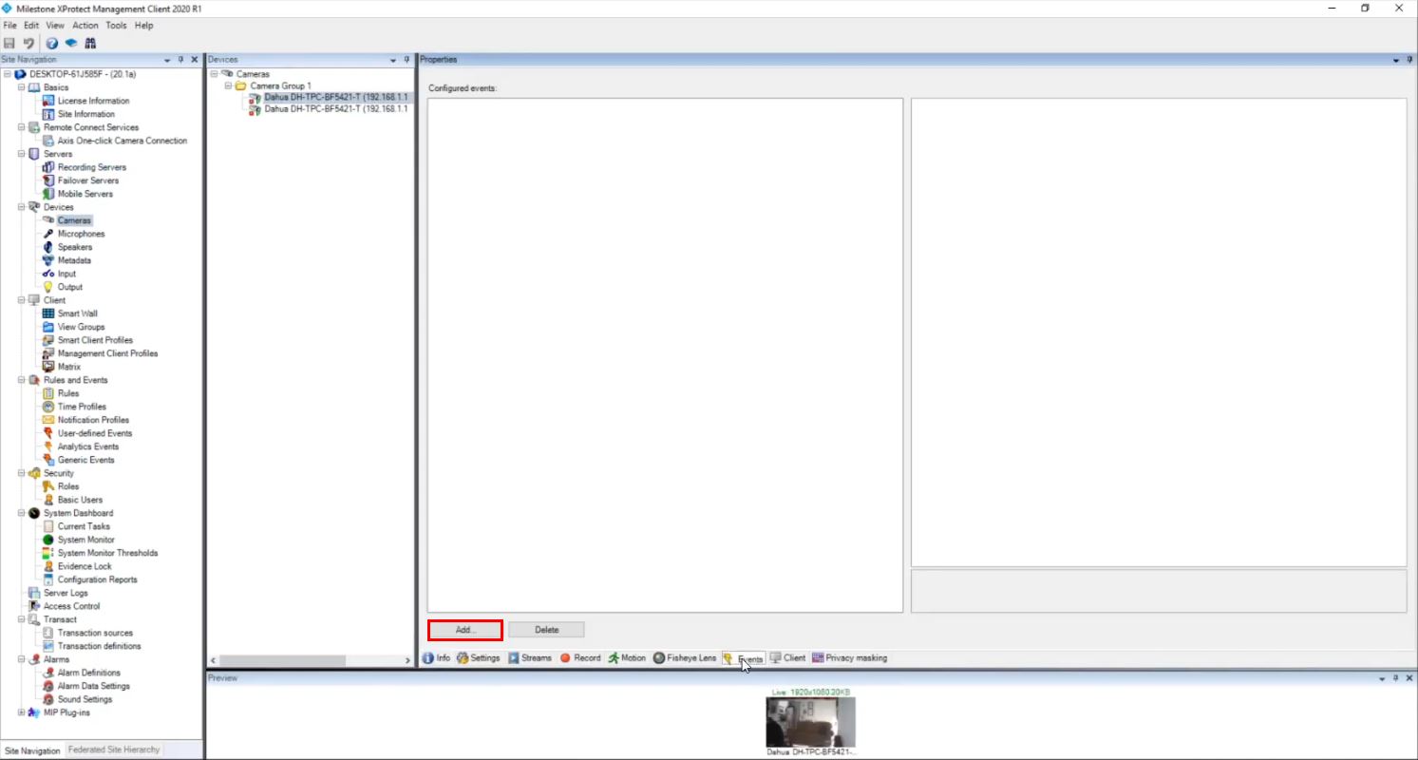Click the Mobile Servers icon

tap(49, 194)
